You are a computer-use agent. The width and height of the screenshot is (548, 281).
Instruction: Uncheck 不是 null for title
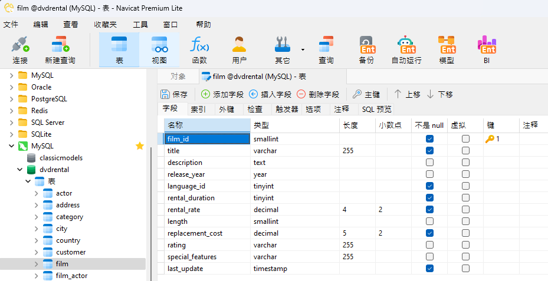point(430,151)
